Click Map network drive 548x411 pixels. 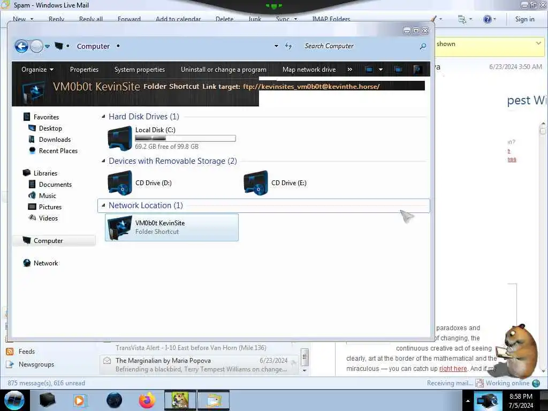(x=309, y=69)
